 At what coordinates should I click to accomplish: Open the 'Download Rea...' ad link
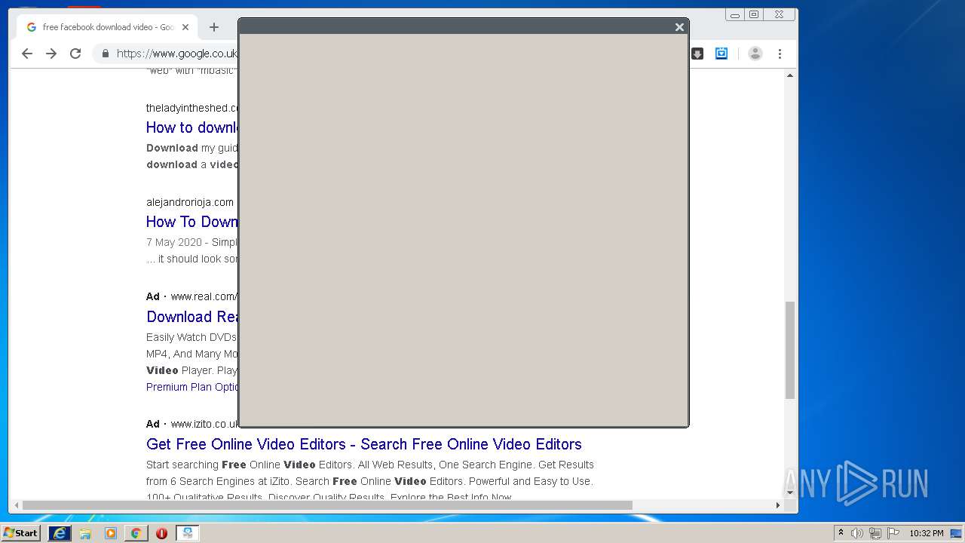192,317
